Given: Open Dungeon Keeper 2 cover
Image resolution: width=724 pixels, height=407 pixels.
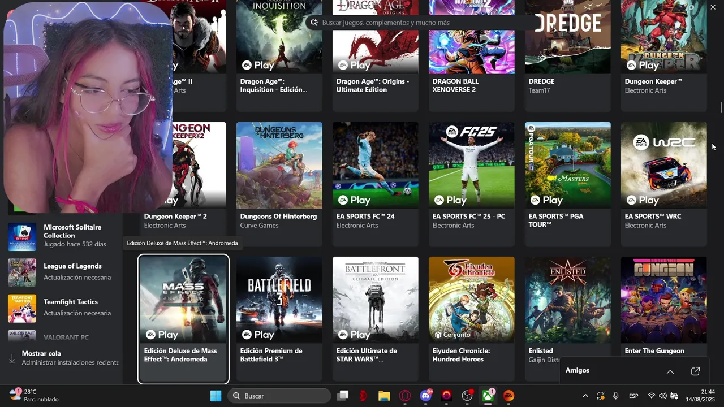Looking at the screenshot, I should point(199,165).
